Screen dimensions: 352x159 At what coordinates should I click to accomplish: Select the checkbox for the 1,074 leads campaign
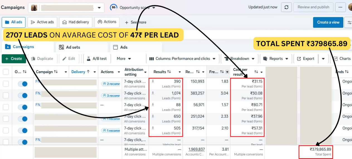(6, 95)
